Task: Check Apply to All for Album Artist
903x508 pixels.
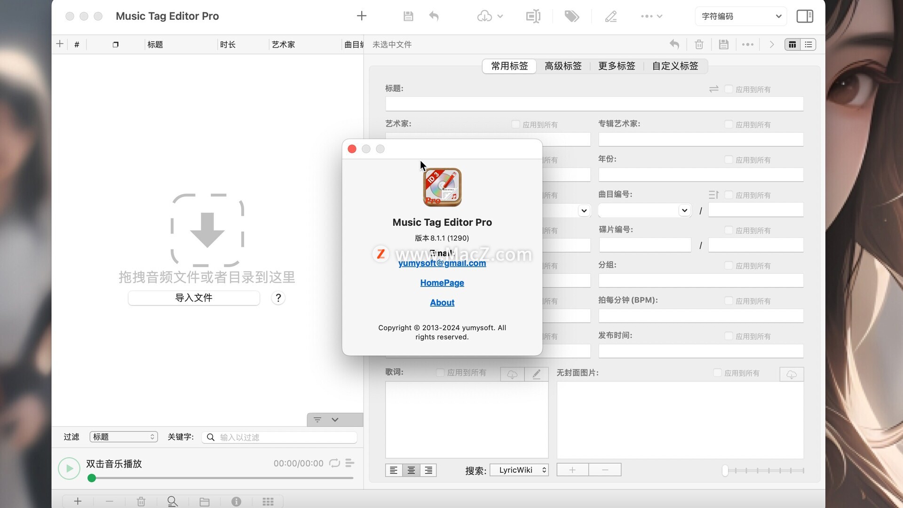Action: tap(729, 124)
